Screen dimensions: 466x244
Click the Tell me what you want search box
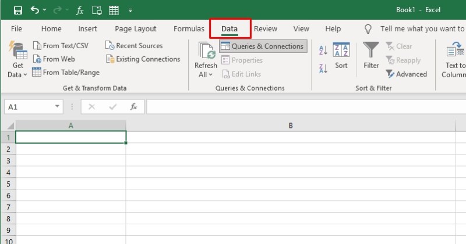[422, 29]
